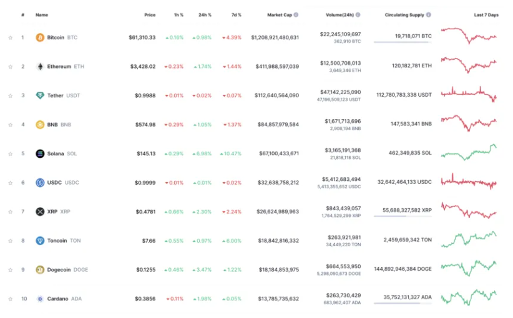Screen dimensions: 513x318
Task: Click the Ethereum coin logo icon
Action: click(40, 67)
